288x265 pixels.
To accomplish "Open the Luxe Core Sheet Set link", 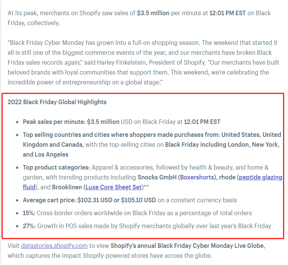I will [x=114, y=187].
